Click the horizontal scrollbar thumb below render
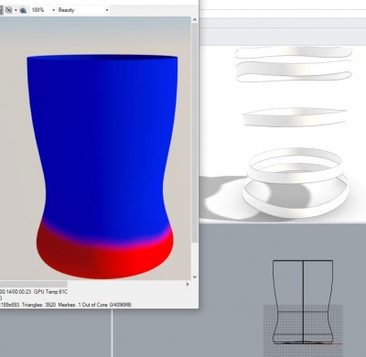 pyautogui.click(x=34, y=284)
